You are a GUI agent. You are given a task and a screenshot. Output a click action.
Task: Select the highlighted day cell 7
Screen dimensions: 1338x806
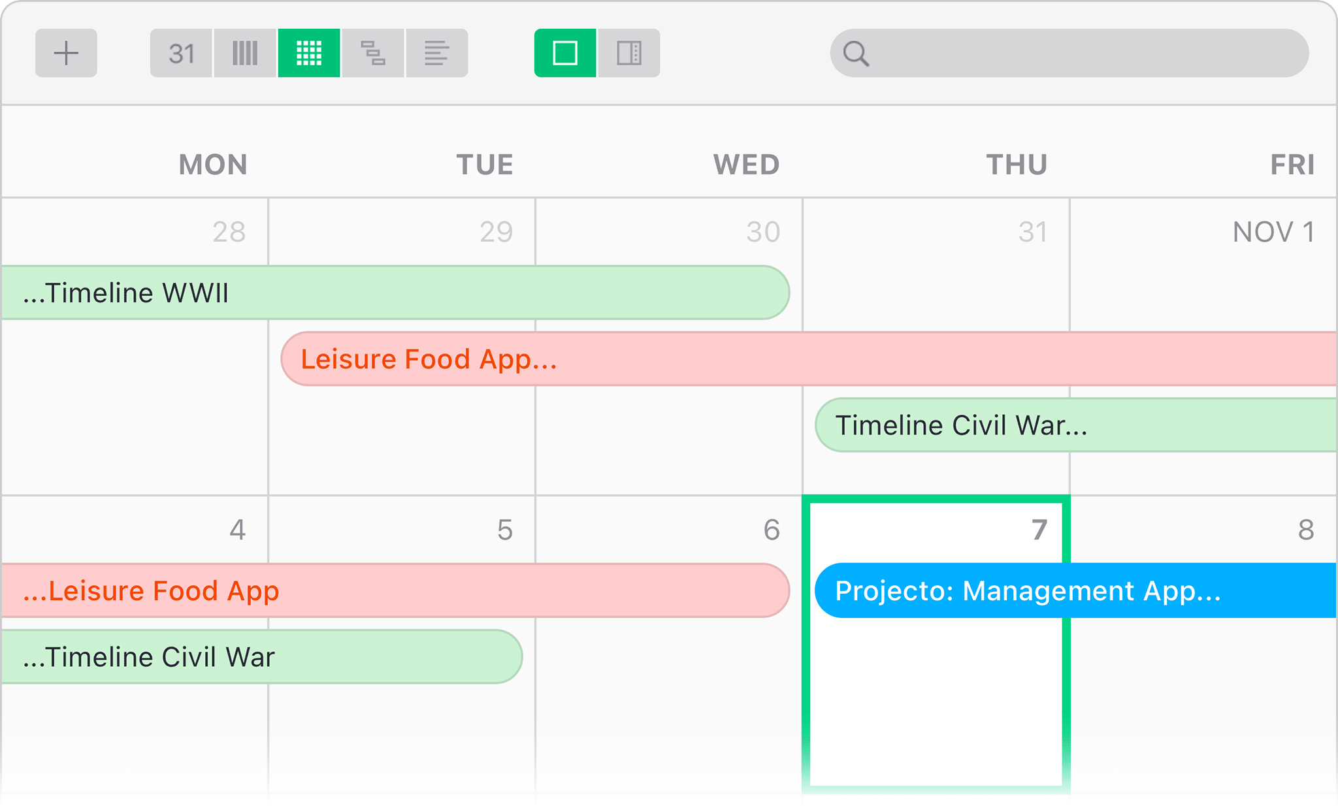click(x=936, y=705)
